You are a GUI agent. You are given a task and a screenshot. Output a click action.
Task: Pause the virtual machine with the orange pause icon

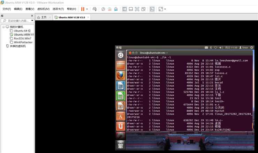pos(83,9)
